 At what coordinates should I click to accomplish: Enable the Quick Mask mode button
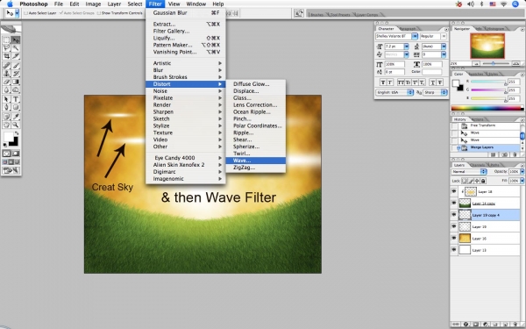point(16,154)
